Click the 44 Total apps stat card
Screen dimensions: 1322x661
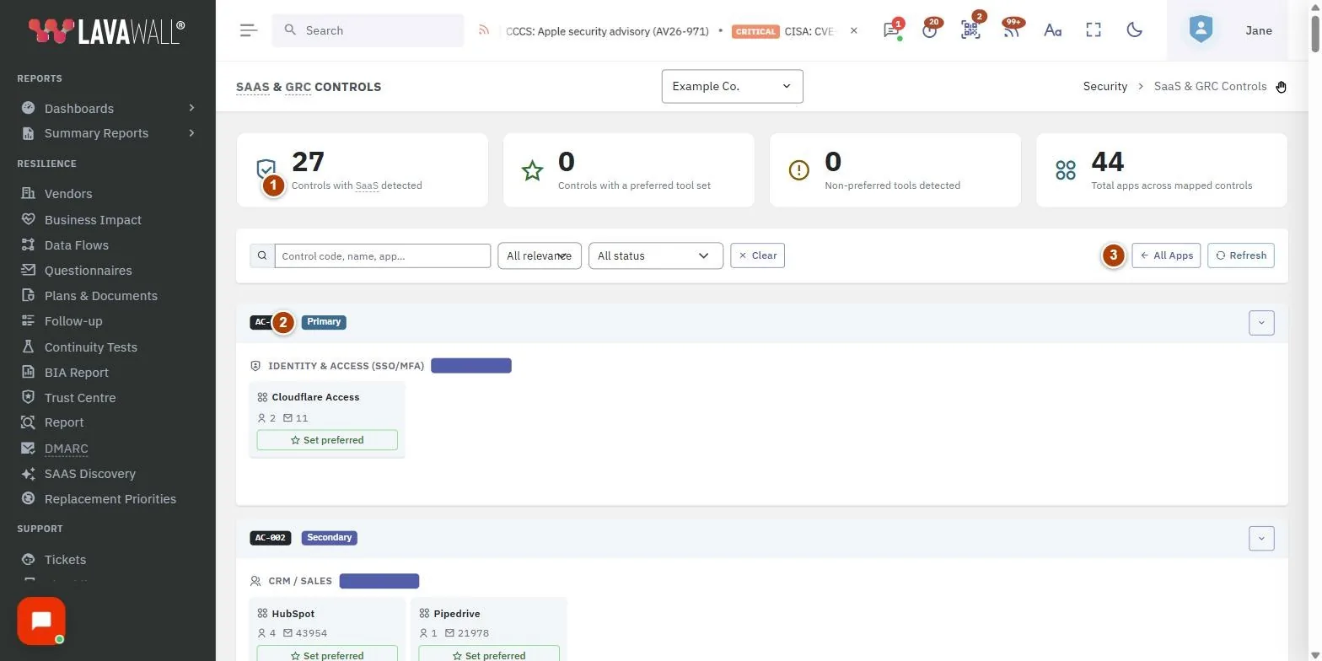pos(1161,169)
